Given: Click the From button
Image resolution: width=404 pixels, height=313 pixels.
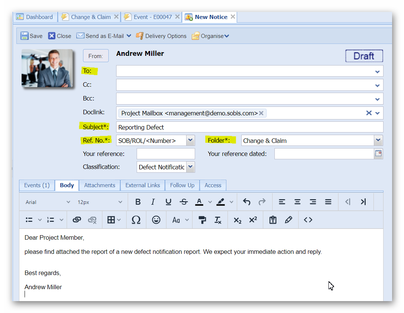Looking at the screenshot, I should tap(96, 56).
